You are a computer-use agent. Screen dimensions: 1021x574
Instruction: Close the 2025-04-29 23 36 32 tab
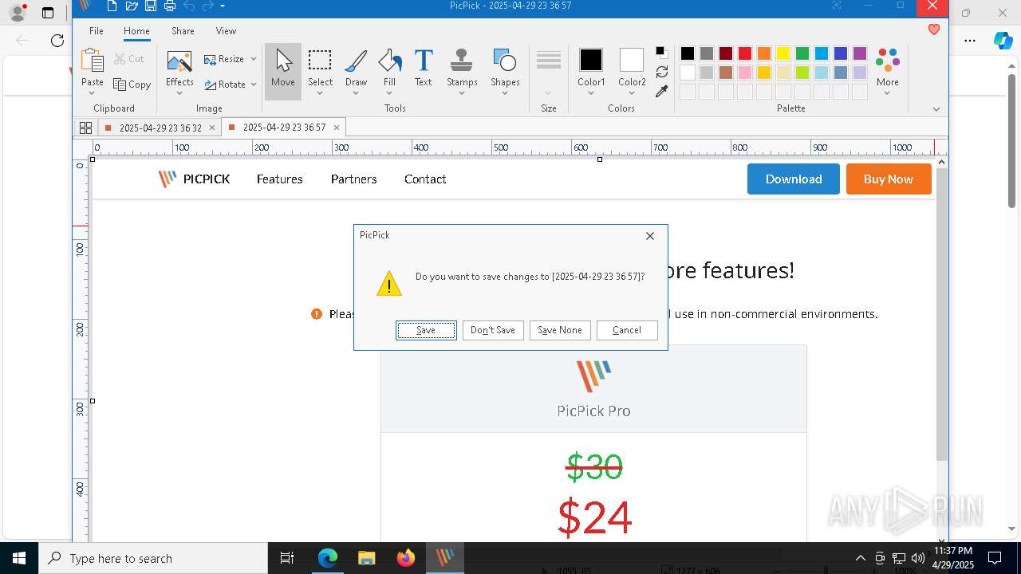(x=212, y=128)
